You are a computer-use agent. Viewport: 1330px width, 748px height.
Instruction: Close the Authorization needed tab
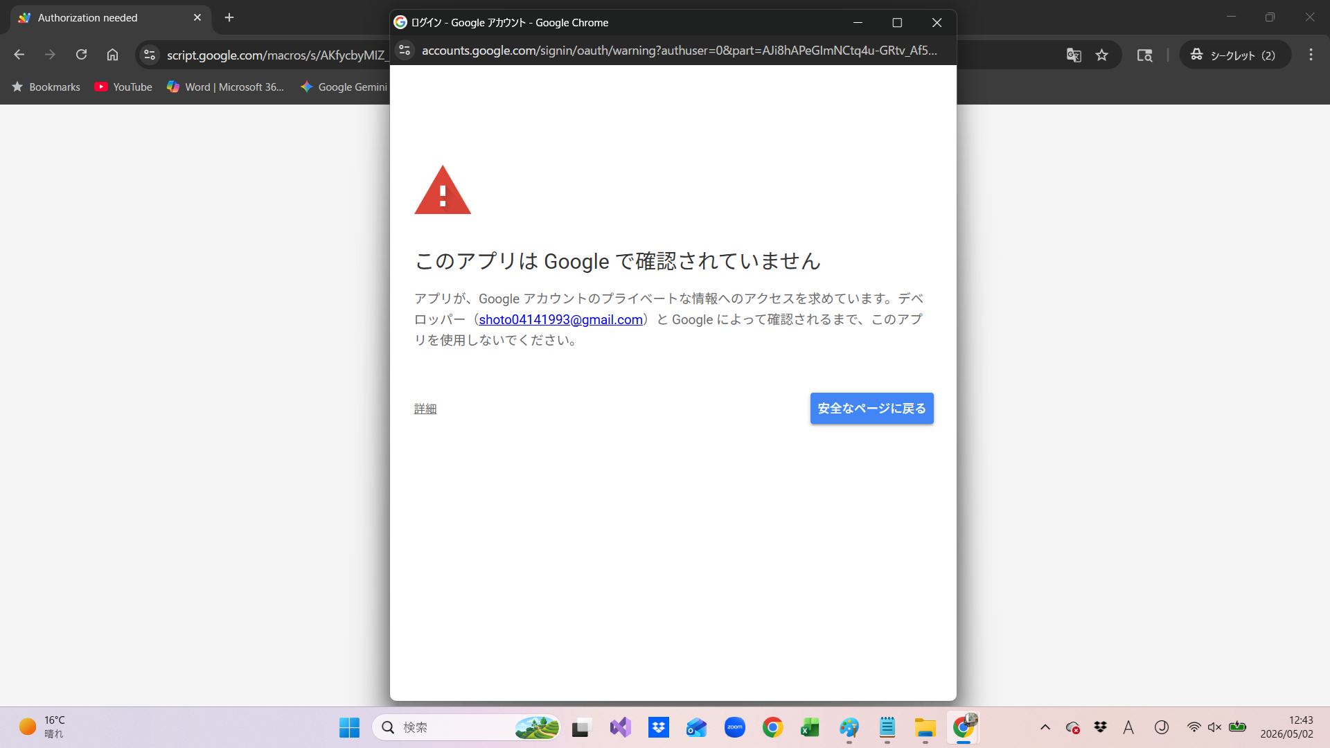click(197, 17)
